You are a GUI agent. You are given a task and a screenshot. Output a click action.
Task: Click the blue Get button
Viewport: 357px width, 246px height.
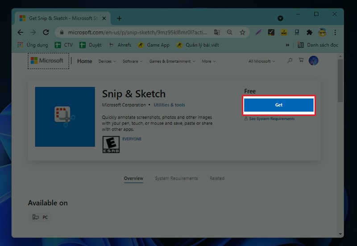point(278,105)
